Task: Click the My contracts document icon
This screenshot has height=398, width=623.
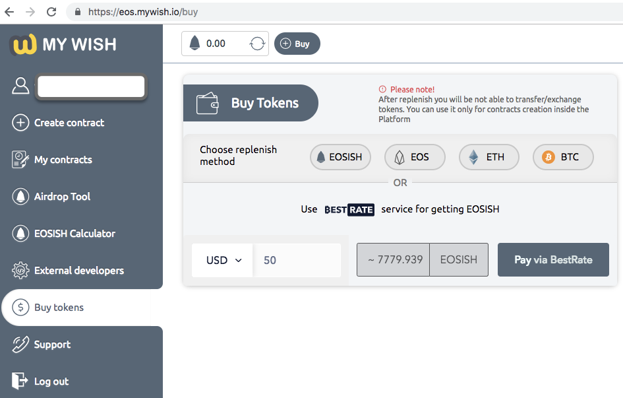Action: [x=20, y=160]
